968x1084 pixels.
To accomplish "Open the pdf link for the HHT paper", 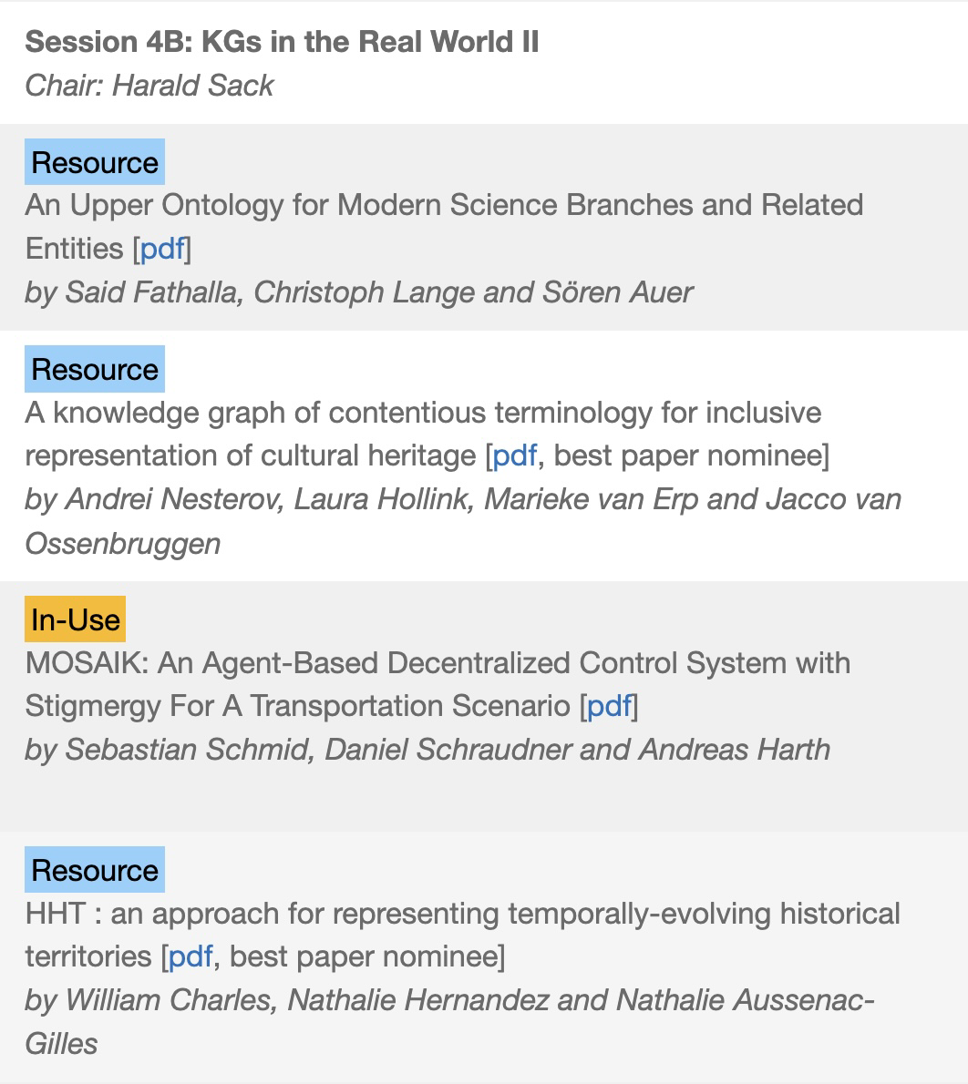I will click(x=191, y=956).
